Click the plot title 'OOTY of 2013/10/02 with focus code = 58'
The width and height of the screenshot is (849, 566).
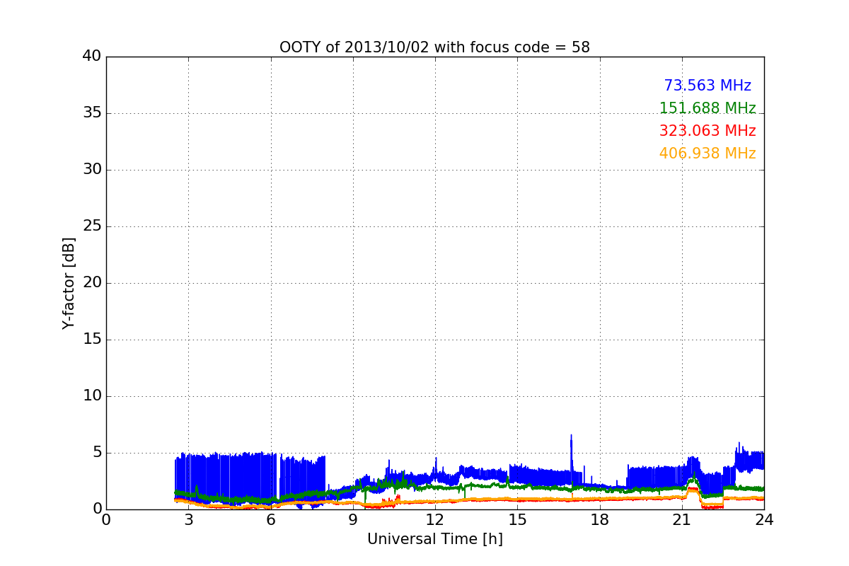(x=434, y=47)
